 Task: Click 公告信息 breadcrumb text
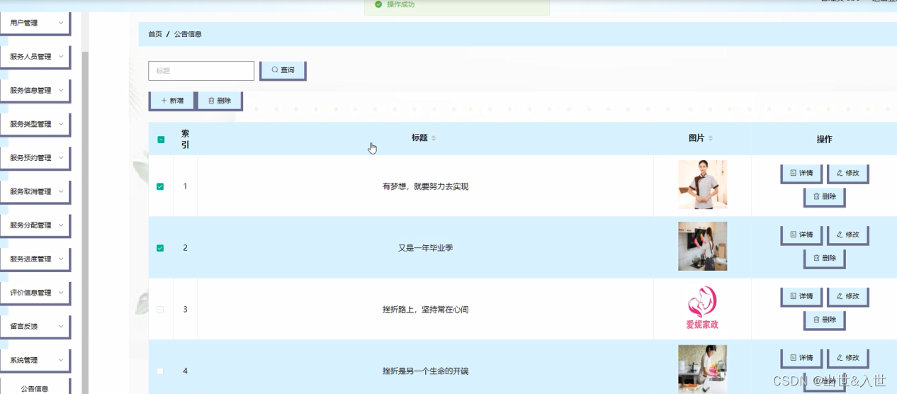pyautogui.click(x=188, y=34)
